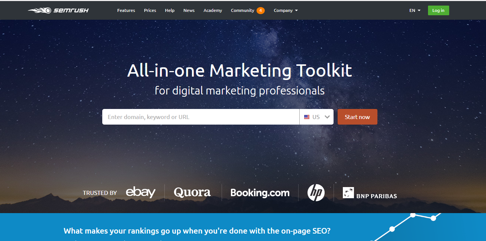Open the Help section
This screenshot has width=486, height=241.
pyautogui.click(x=170, y=10)
